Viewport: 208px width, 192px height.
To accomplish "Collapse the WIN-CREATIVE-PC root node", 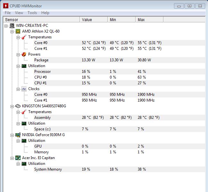I will [6, 26].
